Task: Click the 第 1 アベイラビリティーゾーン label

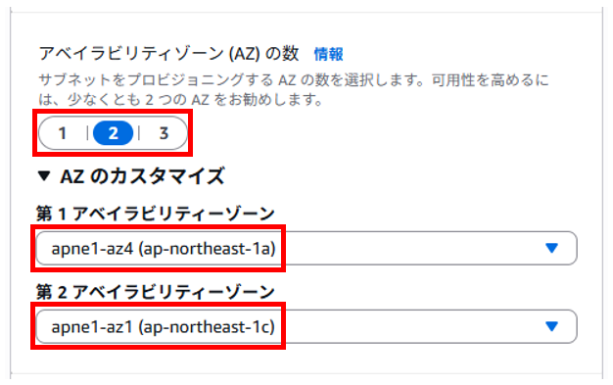Action: click(155, 214)
